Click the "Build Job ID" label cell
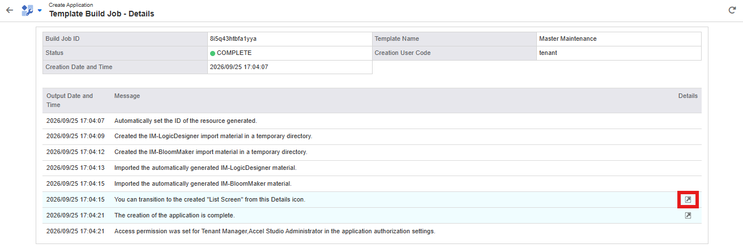The height and width of the screenshot is (248, 743). (125, 39)
